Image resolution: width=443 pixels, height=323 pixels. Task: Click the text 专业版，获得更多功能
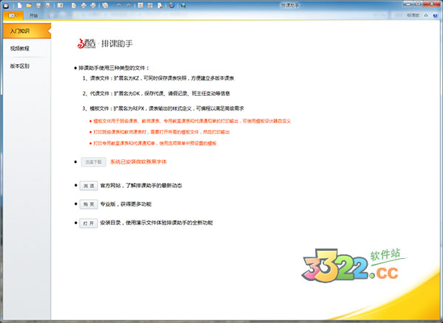(126, 204)
